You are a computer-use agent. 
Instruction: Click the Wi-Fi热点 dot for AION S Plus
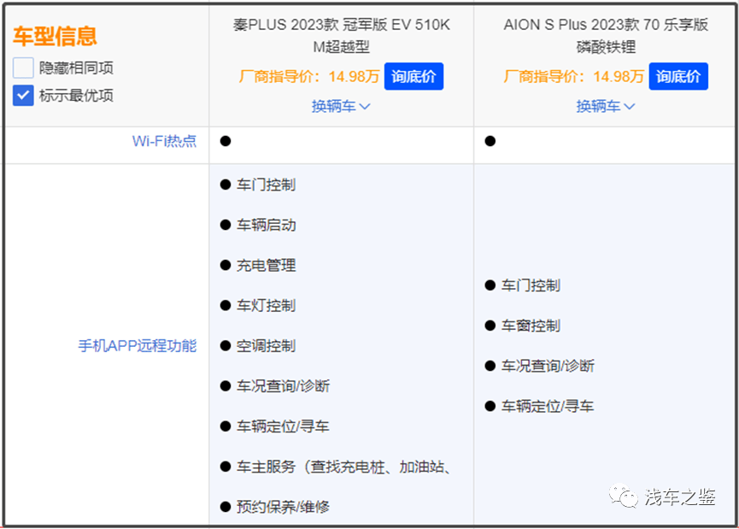tap(490, 141)
